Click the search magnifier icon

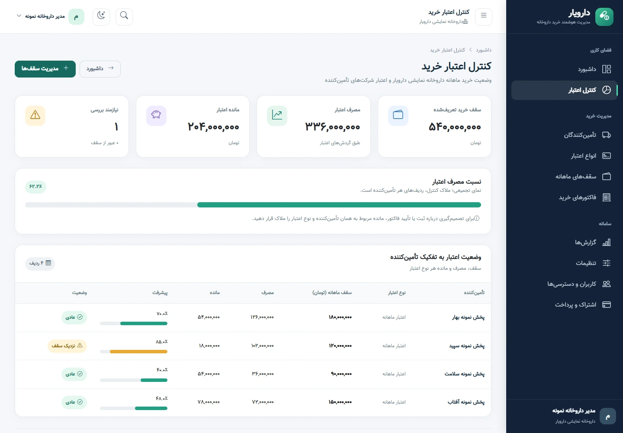(x=124, y=16)
